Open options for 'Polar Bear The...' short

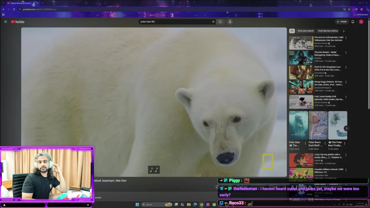[x=306, y=143]
